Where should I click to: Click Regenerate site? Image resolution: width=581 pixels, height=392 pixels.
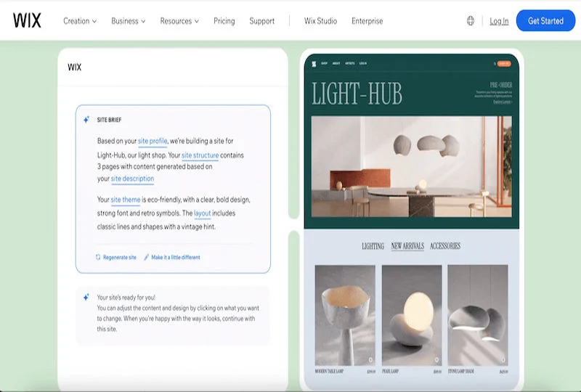pos(116,257)
